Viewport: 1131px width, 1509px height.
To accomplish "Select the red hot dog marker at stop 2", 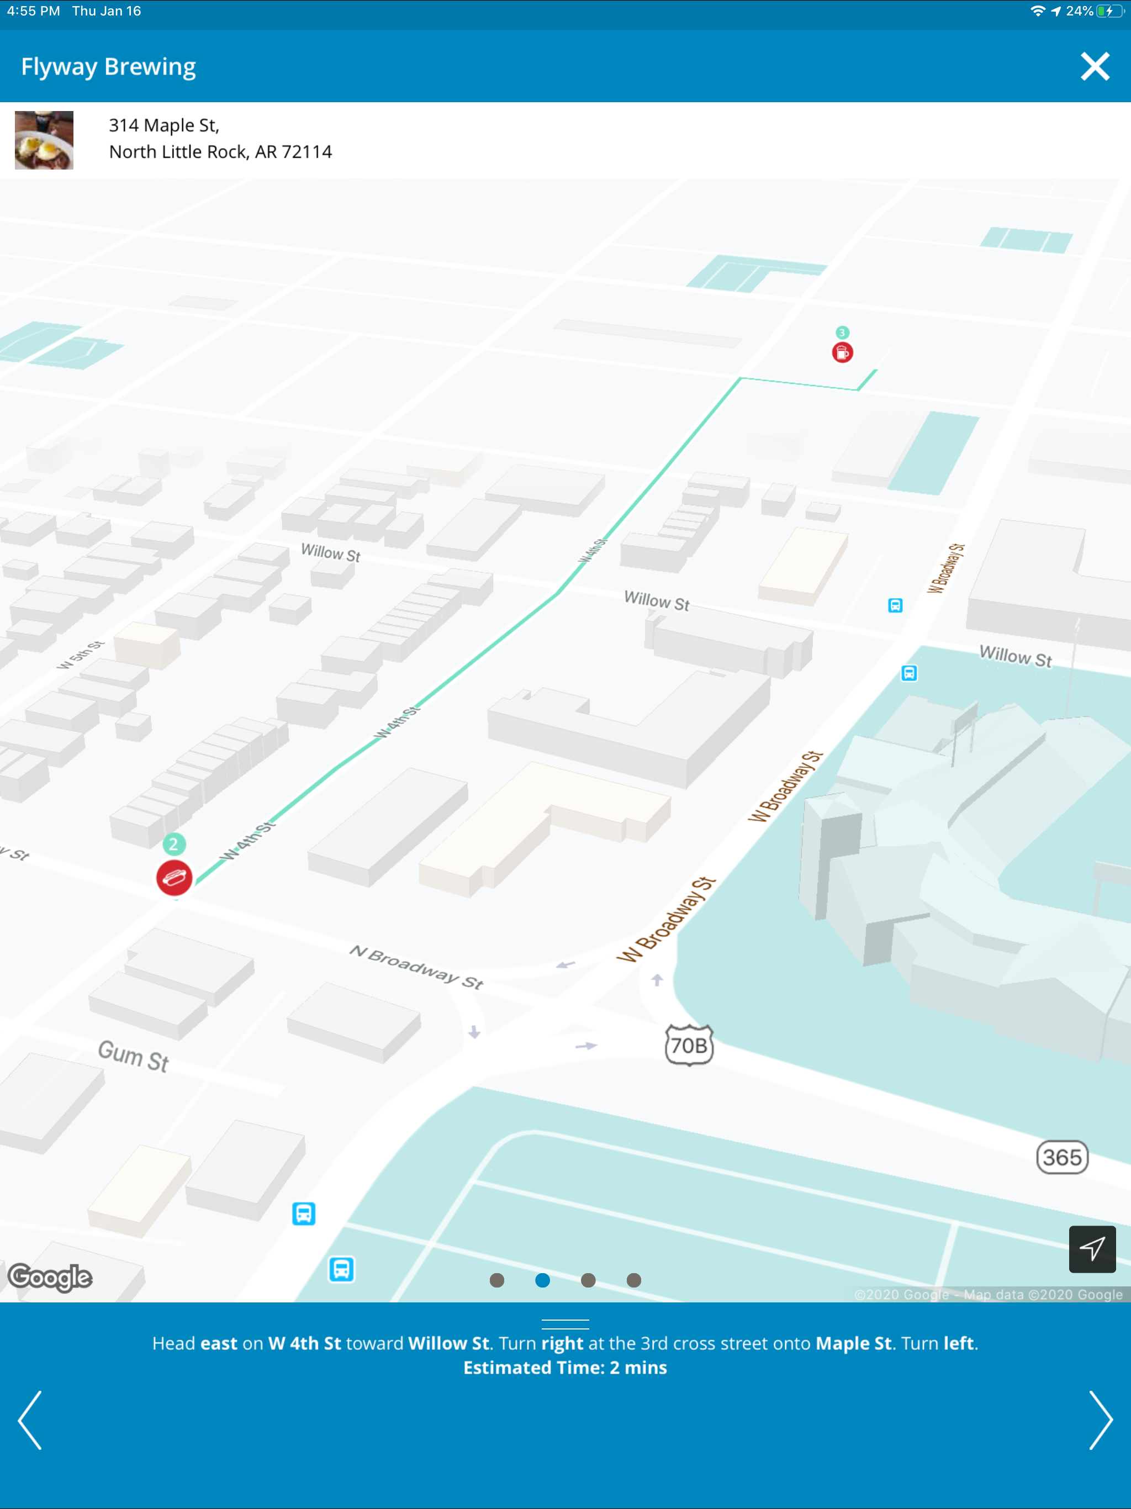I will [x=174, y=877].
